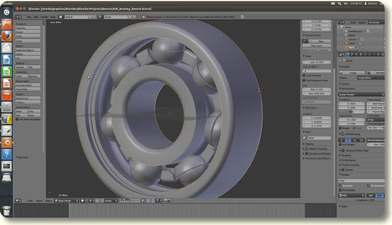Screen dimensions: 392x225
Task: Click the Blender icon in the launcher
Action: point(7,142)
